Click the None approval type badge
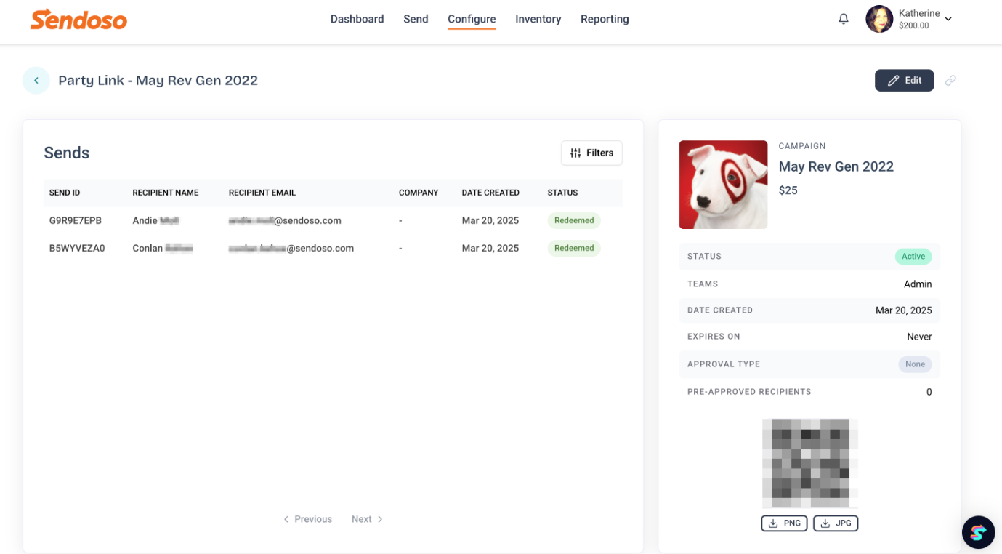Viewport: 1002px width, 554px height. [916, 364]
